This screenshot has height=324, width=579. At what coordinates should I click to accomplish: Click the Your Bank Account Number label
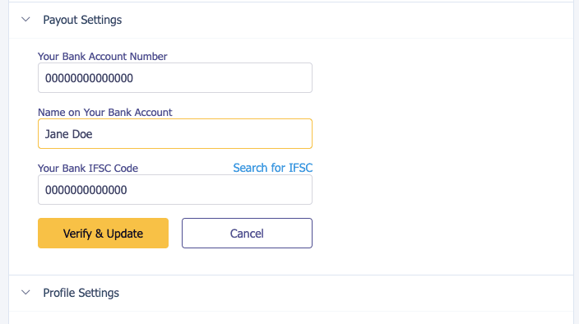click(x=102, y=57)
